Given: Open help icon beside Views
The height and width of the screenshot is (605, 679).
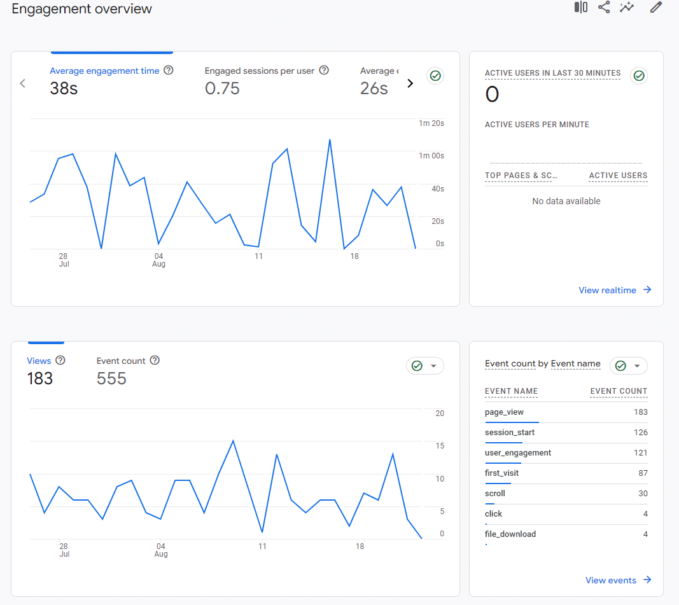Looking at the screenshot, I should [60, 360].
